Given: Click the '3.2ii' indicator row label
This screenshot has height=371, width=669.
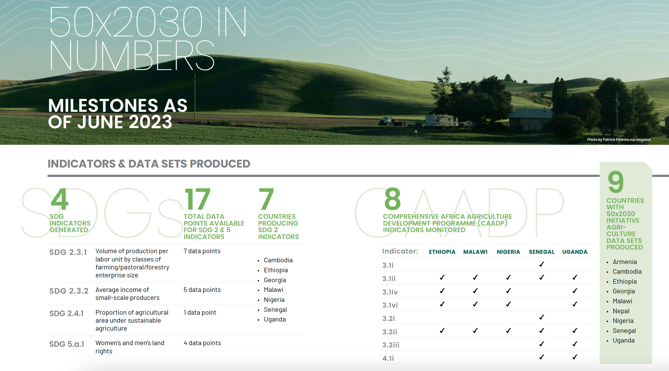Looking at the screenshot, I should pos(390,332).
